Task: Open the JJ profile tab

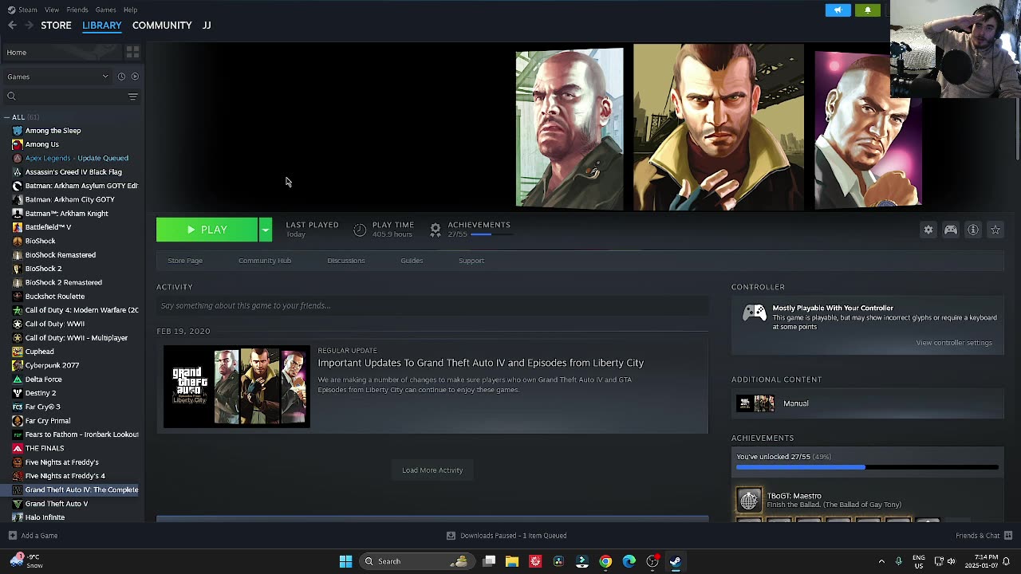Action: [x=207, y=26]
